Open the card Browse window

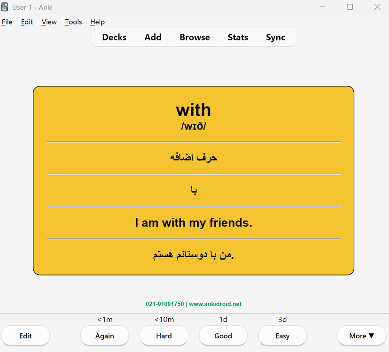194,37
